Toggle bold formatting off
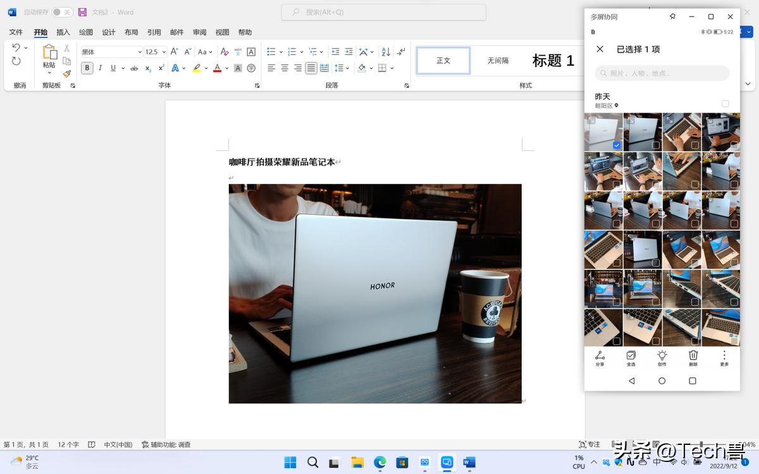Screen dimensions: 759x474 pos(86,68)
